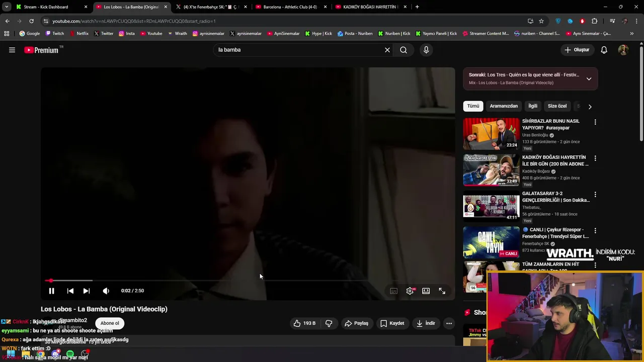The image size is (644, 362).
Task: Open the browser extensions puzzle icon
Action: [x=595, y=21]
